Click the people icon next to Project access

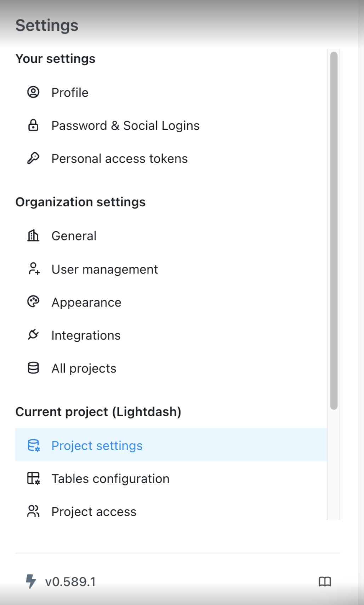click(33, 511)
